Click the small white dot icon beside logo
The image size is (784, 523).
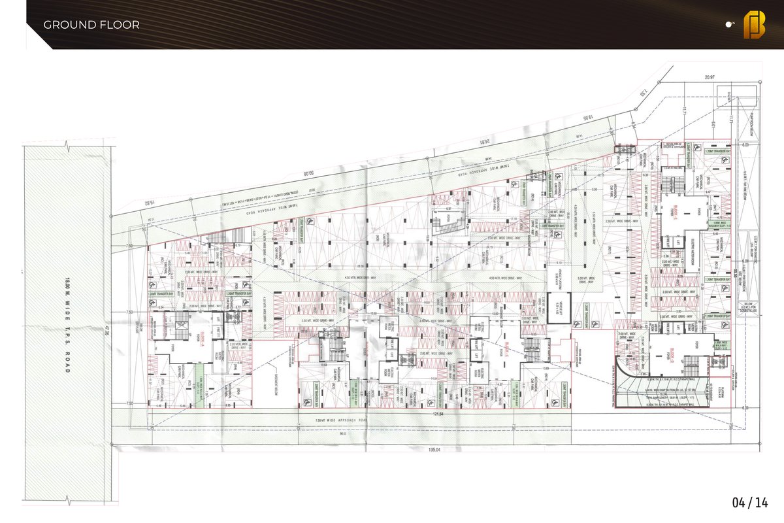pyautogui.click(x=730, y=25)
